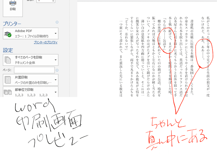
Task: Click the one-sided print page icon
Action: point(8,80)
